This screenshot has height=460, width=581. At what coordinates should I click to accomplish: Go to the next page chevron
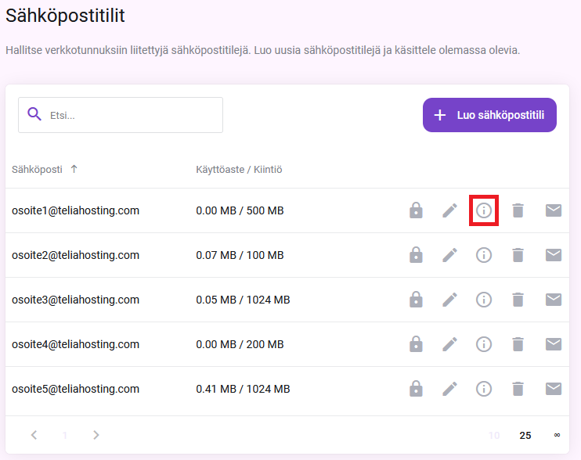pos(96,435)
